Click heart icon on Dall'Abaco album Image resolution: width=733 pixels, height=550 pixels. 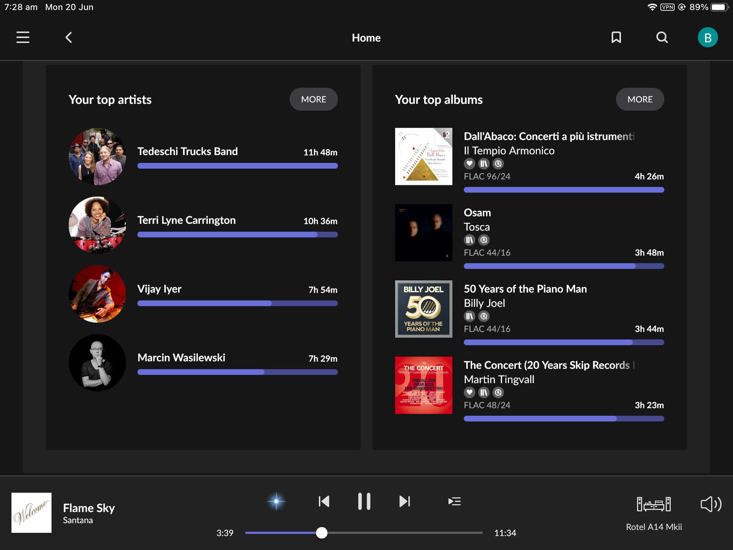[x=470, y=163]
